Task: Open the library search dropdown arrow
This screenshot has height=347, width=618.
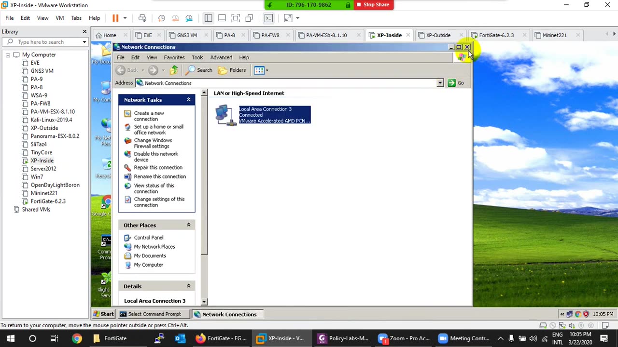Action: click(84, 42)
